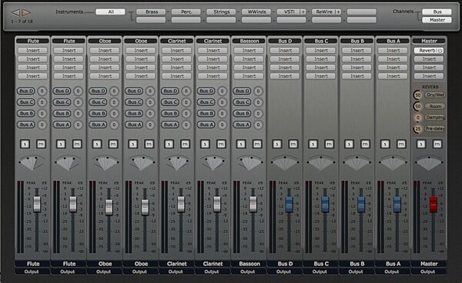The image size is (462, 283).
Task: Click the Bassoon Bus C send level knob
Action: click(258, 102)
